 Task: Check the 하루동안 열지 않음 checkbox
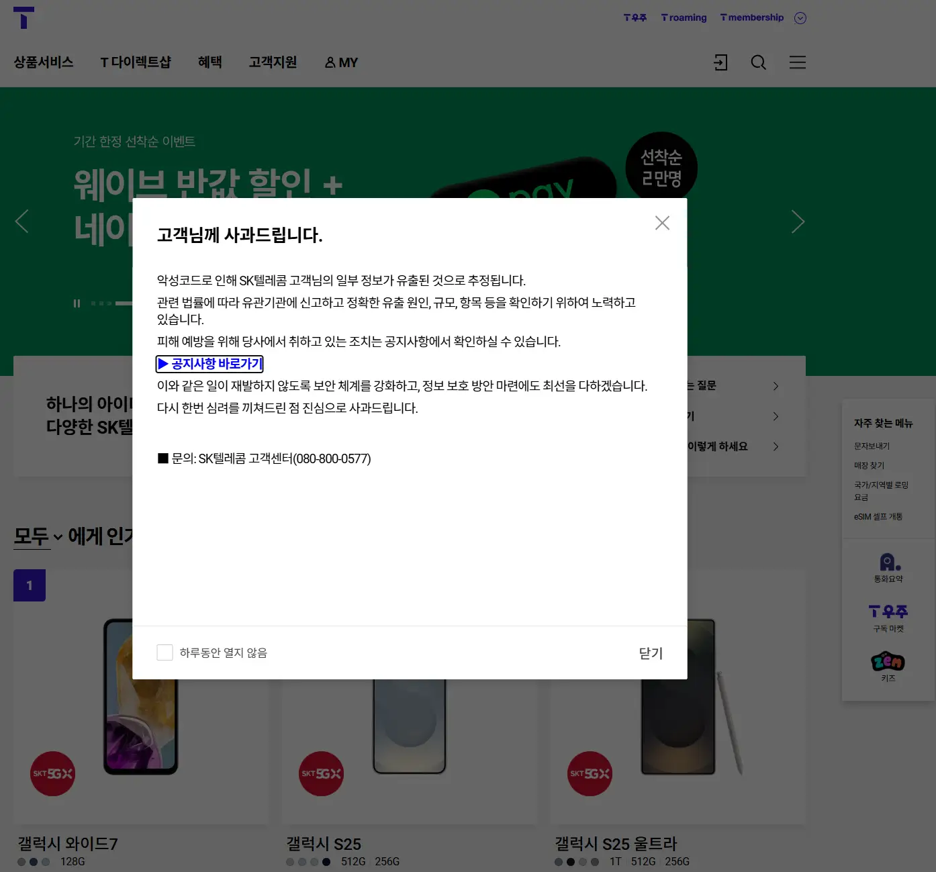click(165, 652)
